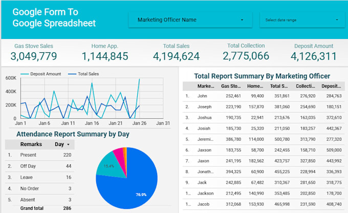Click Jaxon's home value 182,562

coord(256,161)
